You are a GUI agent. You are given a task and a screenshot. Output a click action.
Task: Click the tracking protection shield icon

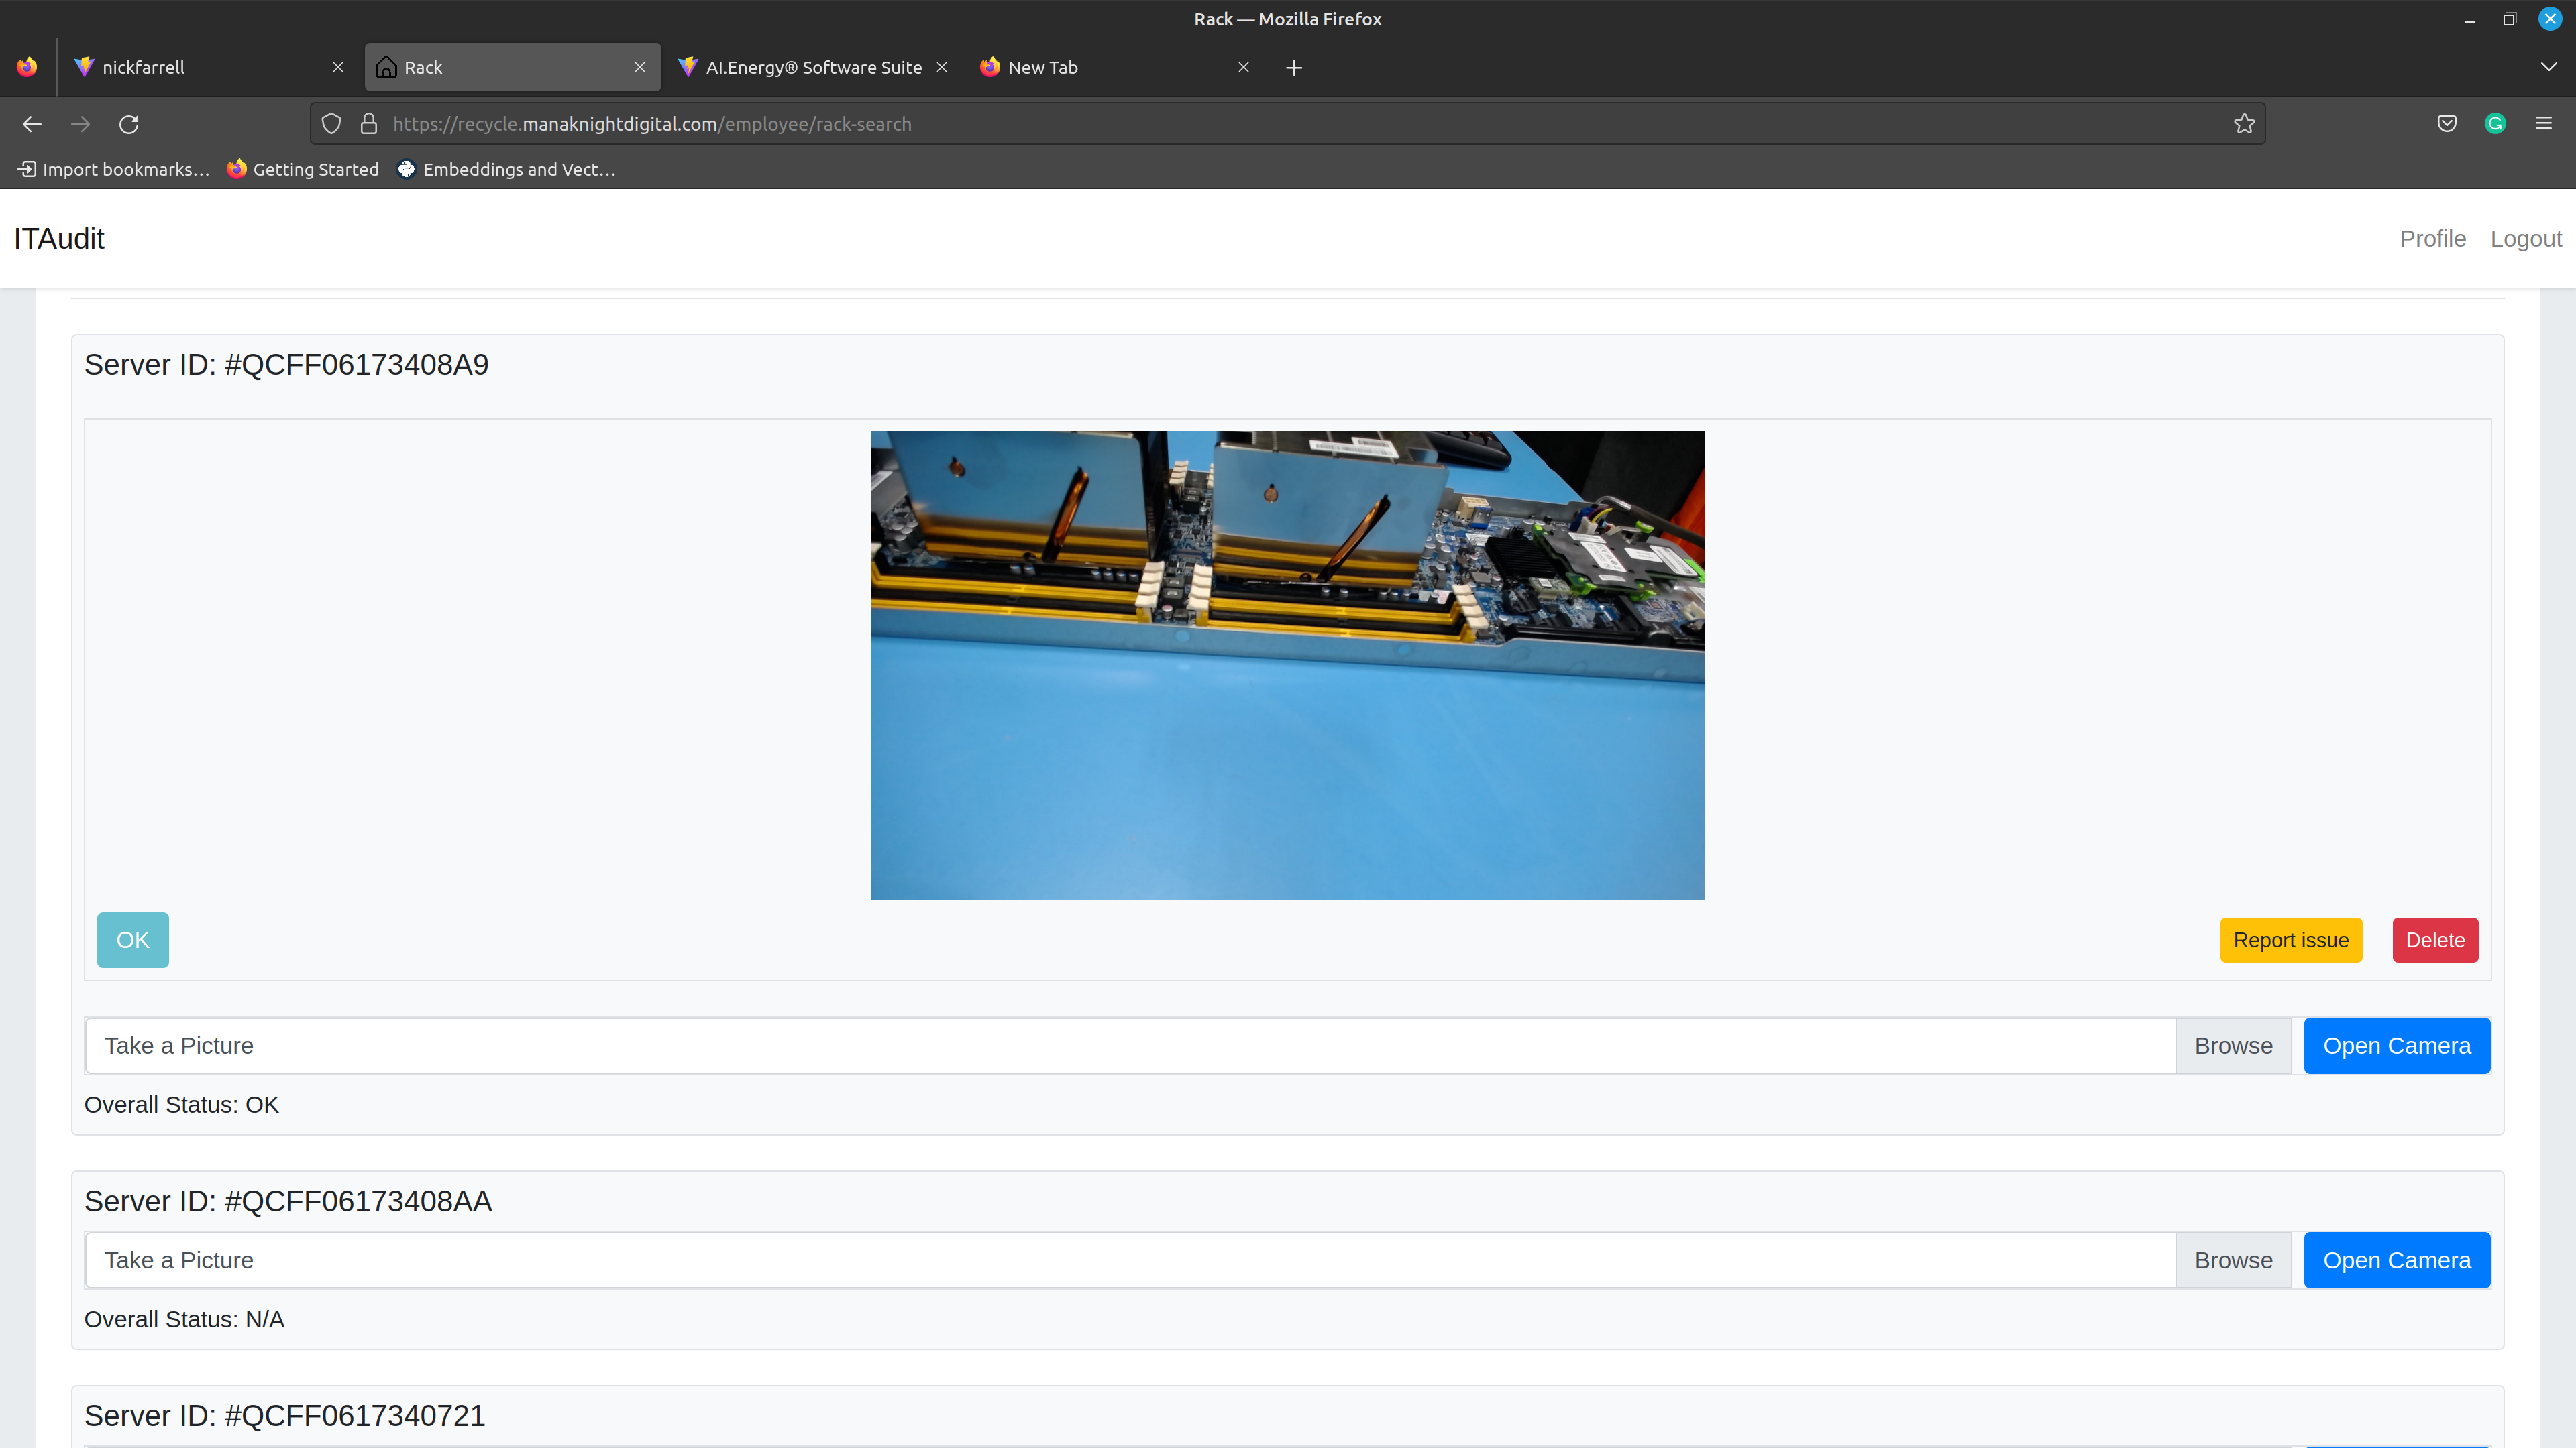pyautogui.click(x=331, y=124)
